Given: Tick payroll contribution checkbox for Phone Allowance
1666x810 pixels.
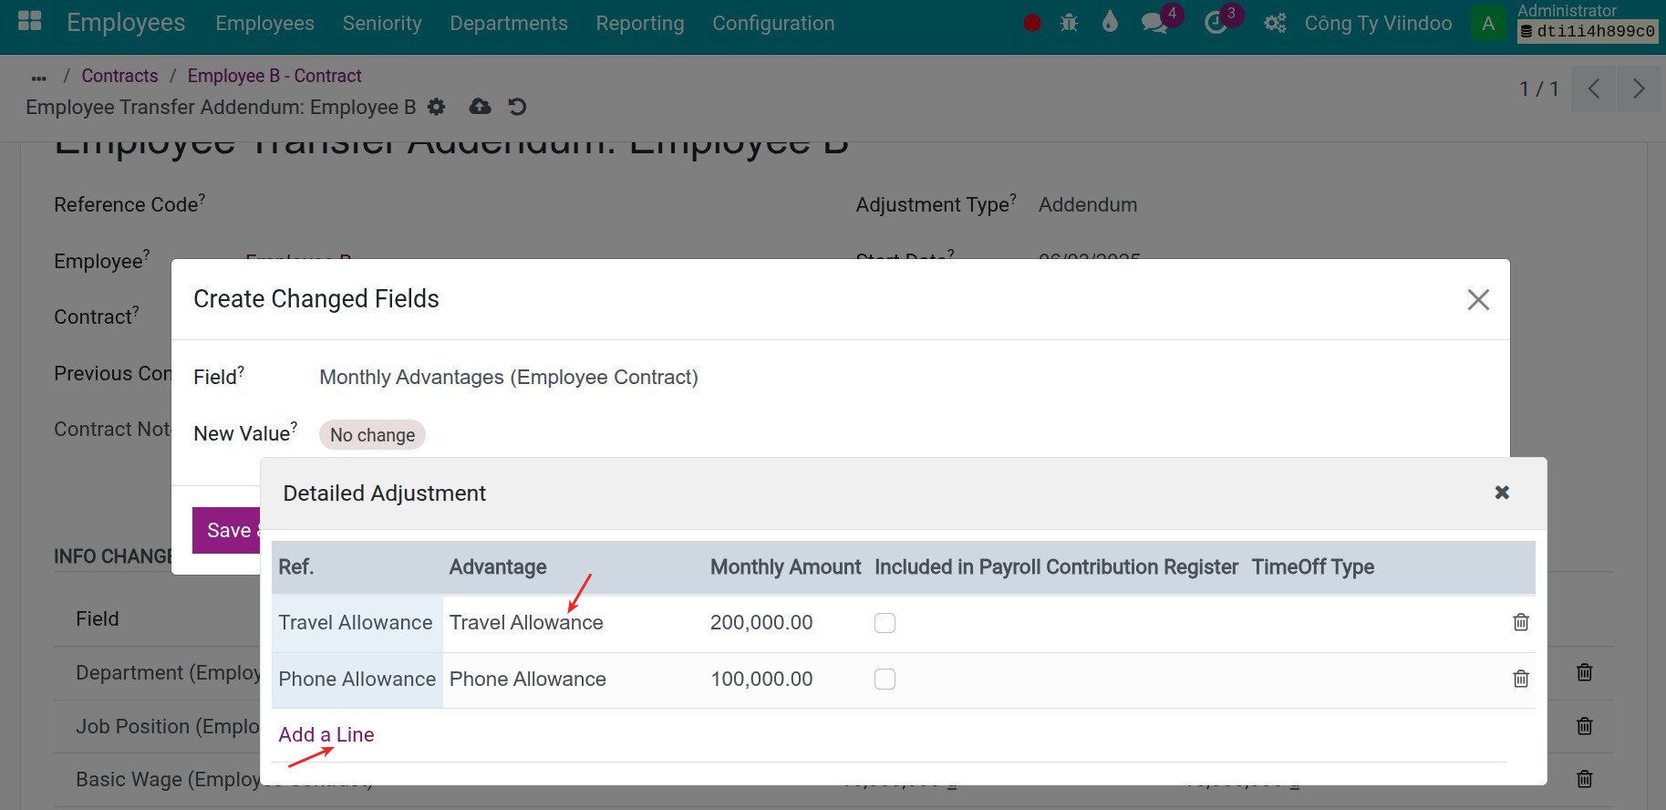Looking at the screenshot, I should tap(885, 680).
